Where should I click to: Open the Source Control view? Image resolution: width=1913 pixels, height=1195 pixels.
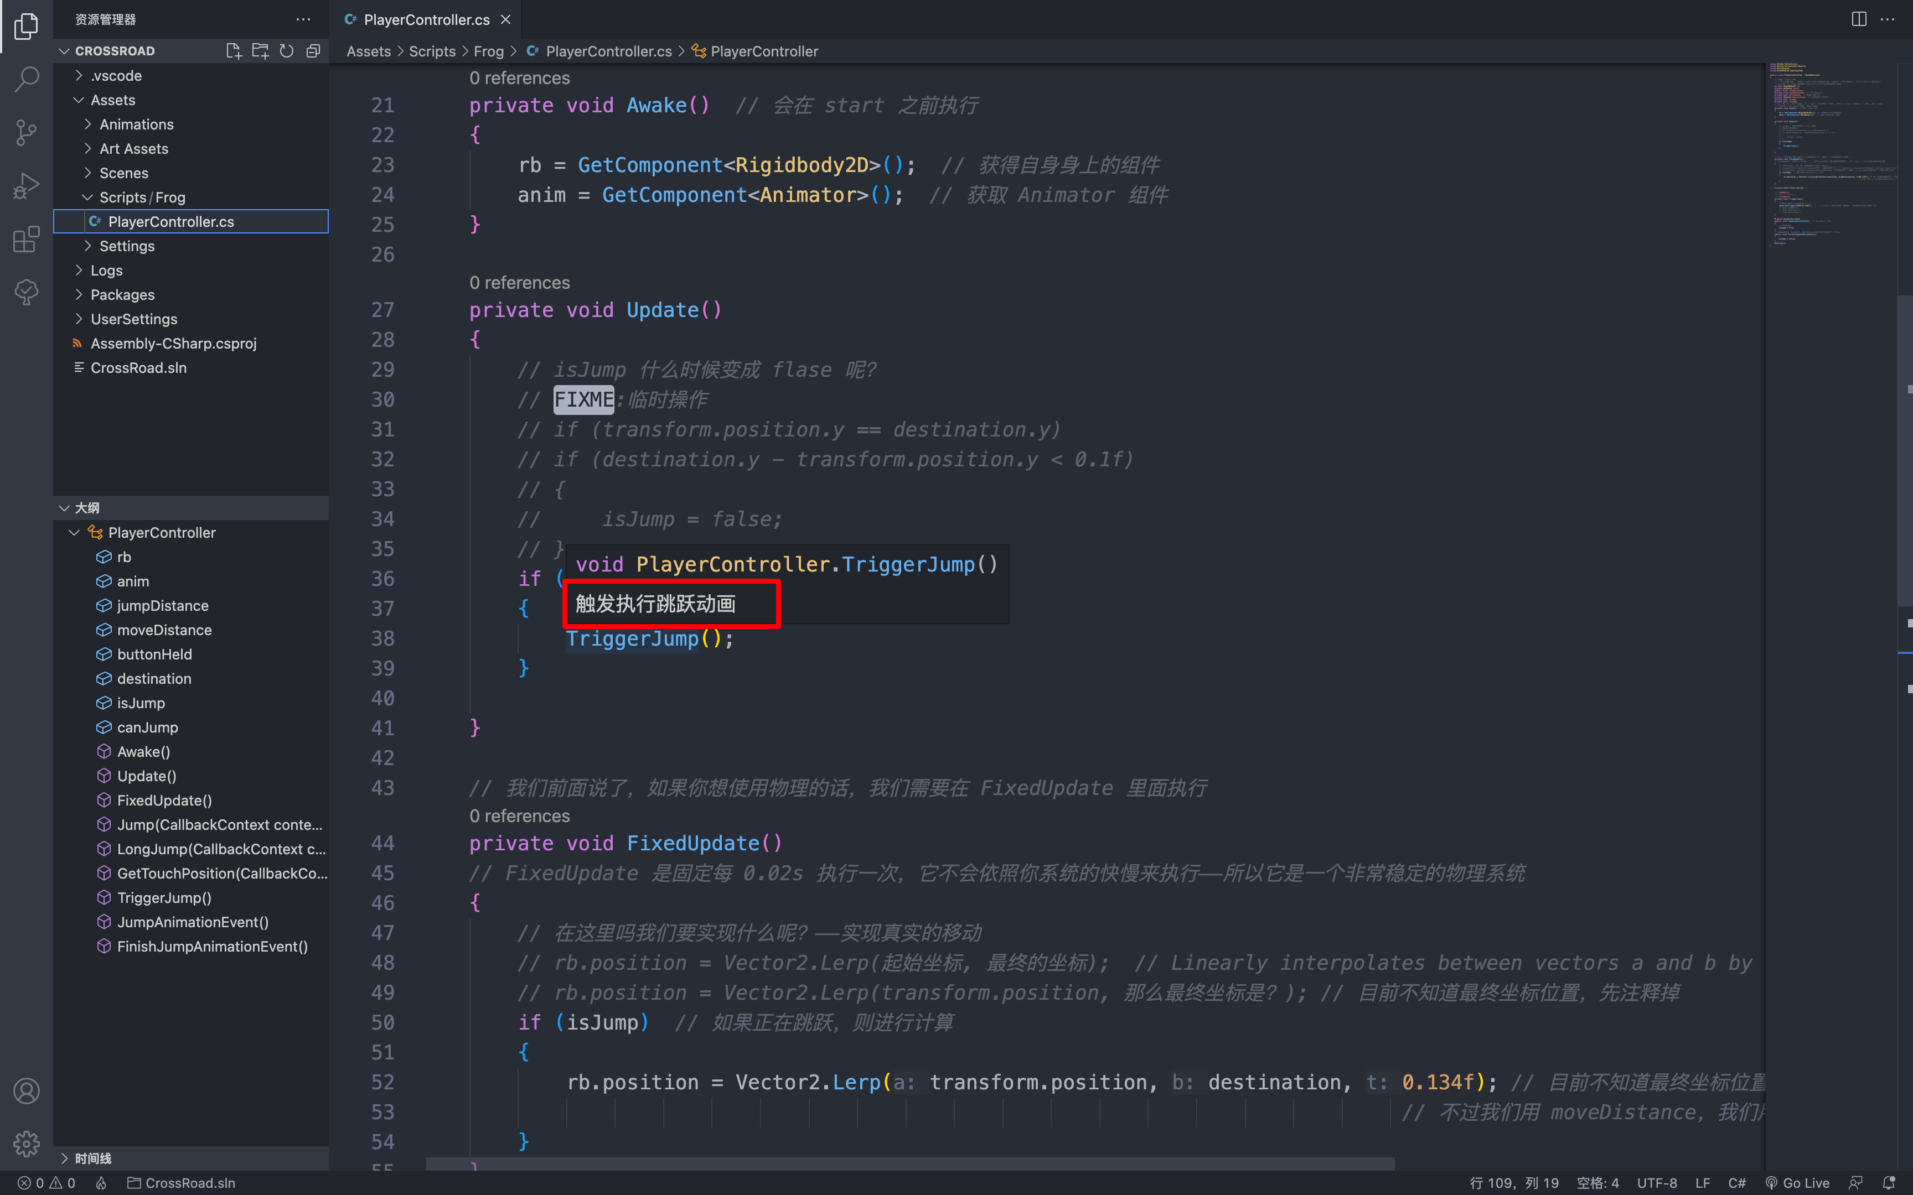point(26,132)
